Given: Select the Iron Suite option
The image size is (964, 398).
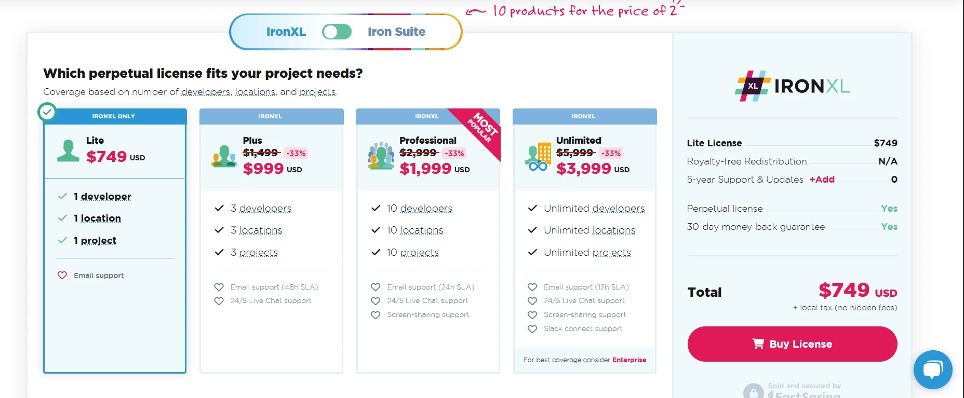Looking at the screenshot, I should (396, 32).
